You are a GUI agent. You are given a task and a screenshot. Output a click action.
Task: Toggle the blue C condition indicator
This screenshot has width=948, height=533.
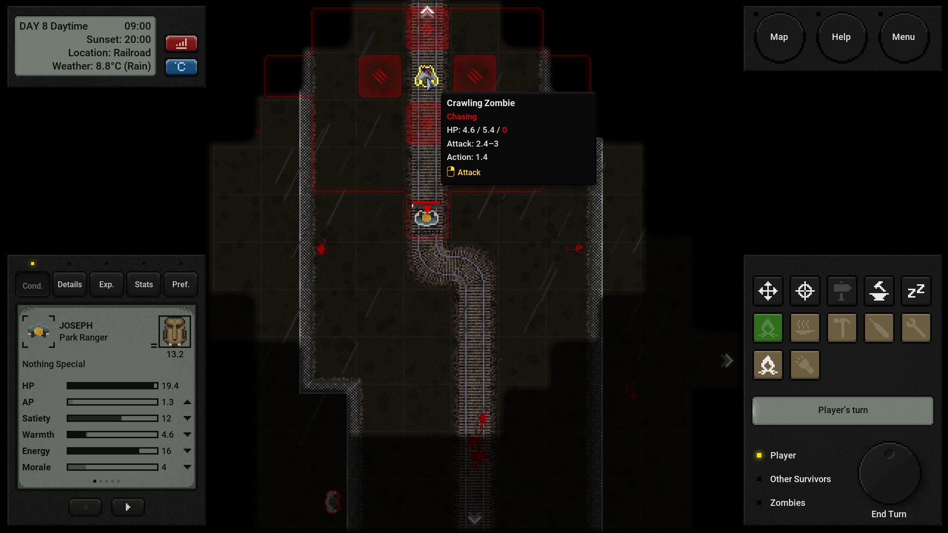pos(181,66)
